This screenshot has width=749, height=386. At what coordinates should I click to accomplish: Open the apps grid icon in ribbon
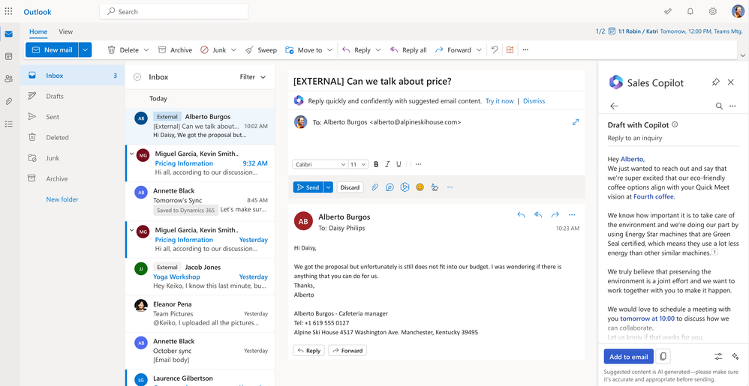510,49
